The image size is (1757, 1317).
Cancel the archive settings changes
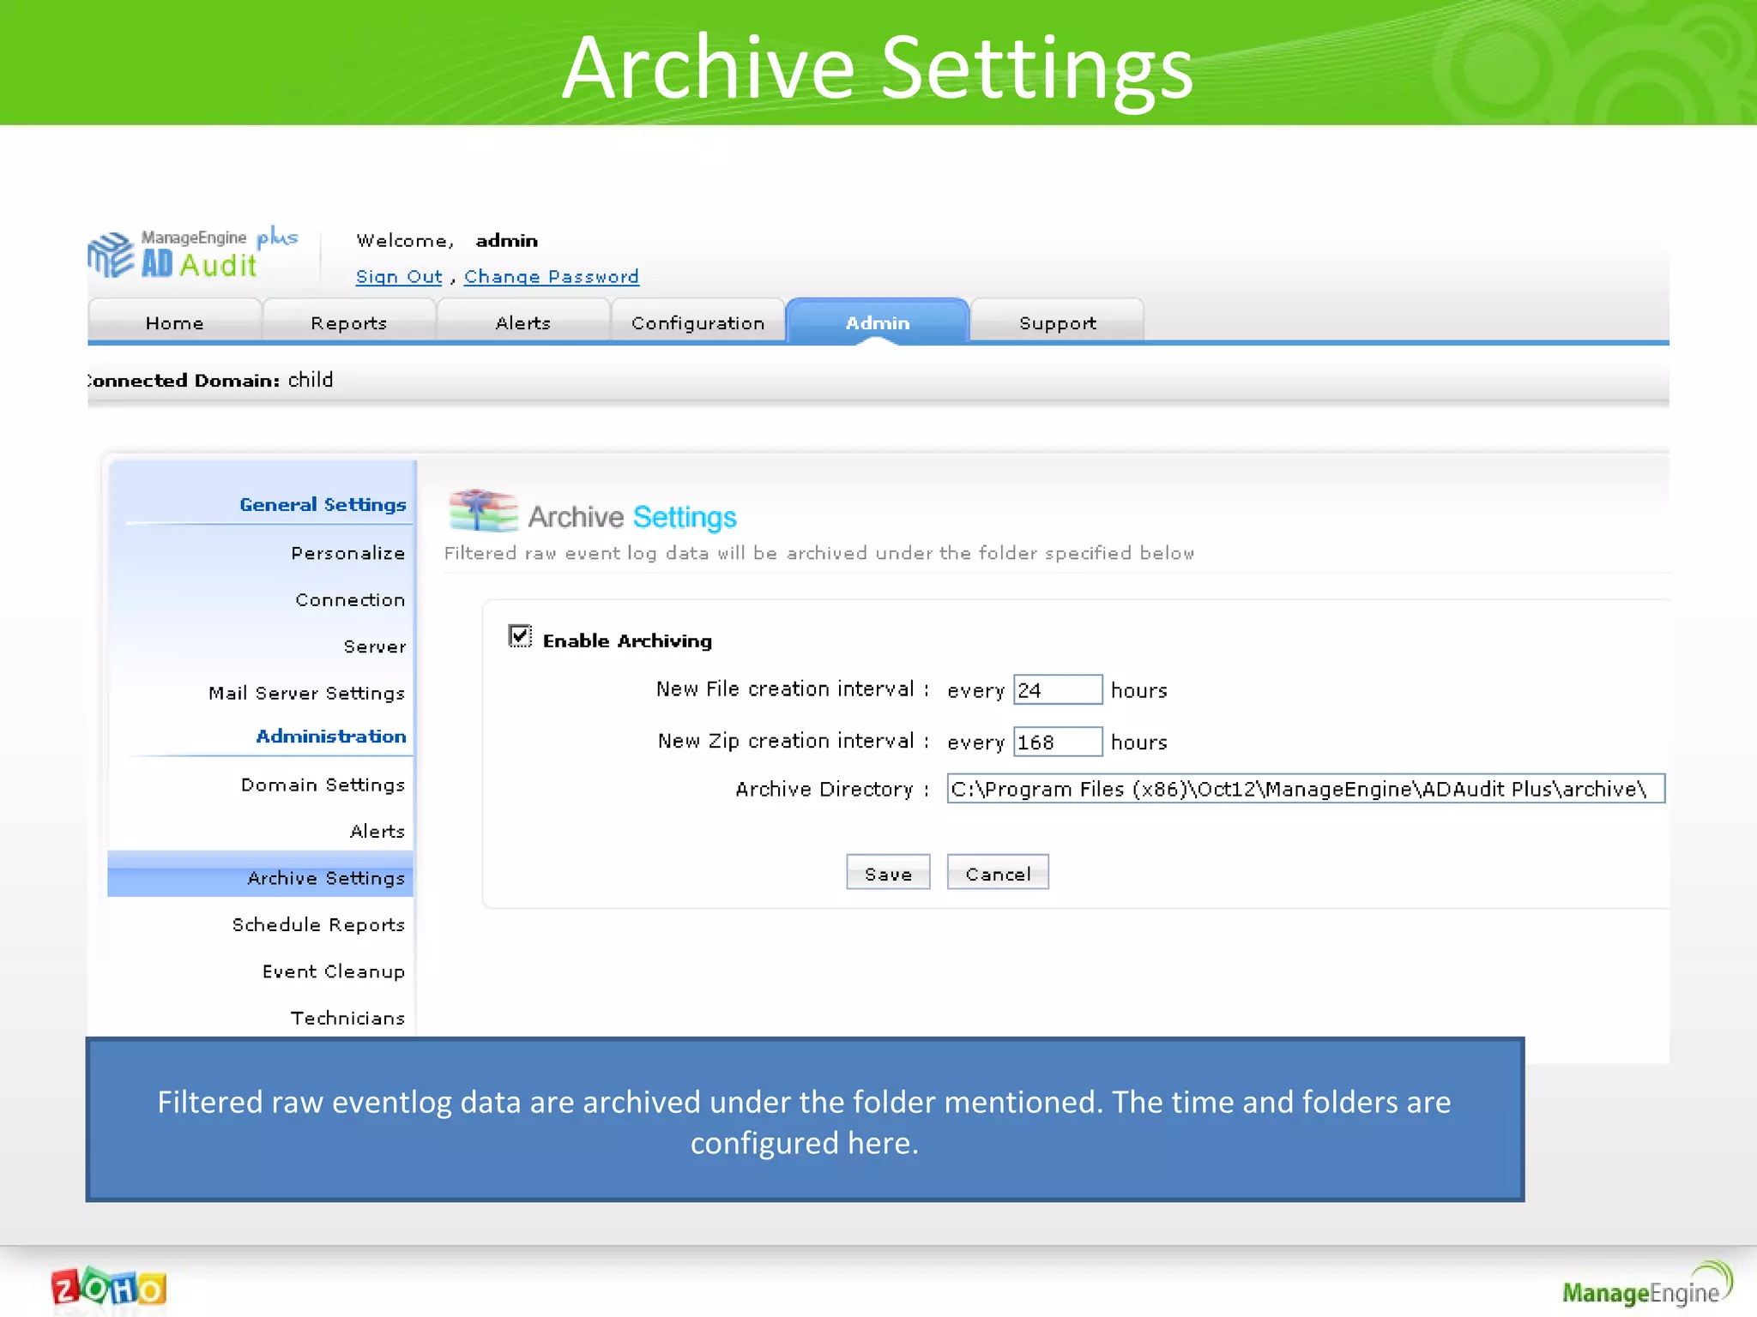pyautogui.click(x=998, y=873)
